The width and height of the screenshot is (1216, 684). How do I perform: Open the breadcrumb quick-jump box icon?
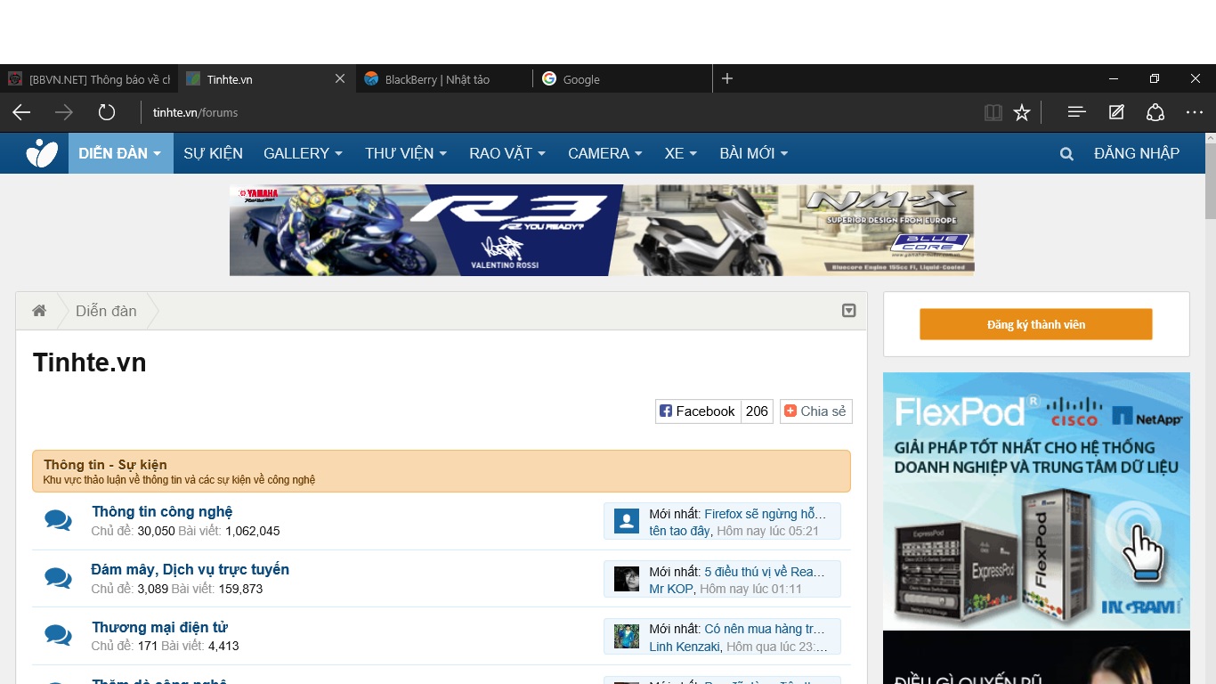[x=849, y=311]
